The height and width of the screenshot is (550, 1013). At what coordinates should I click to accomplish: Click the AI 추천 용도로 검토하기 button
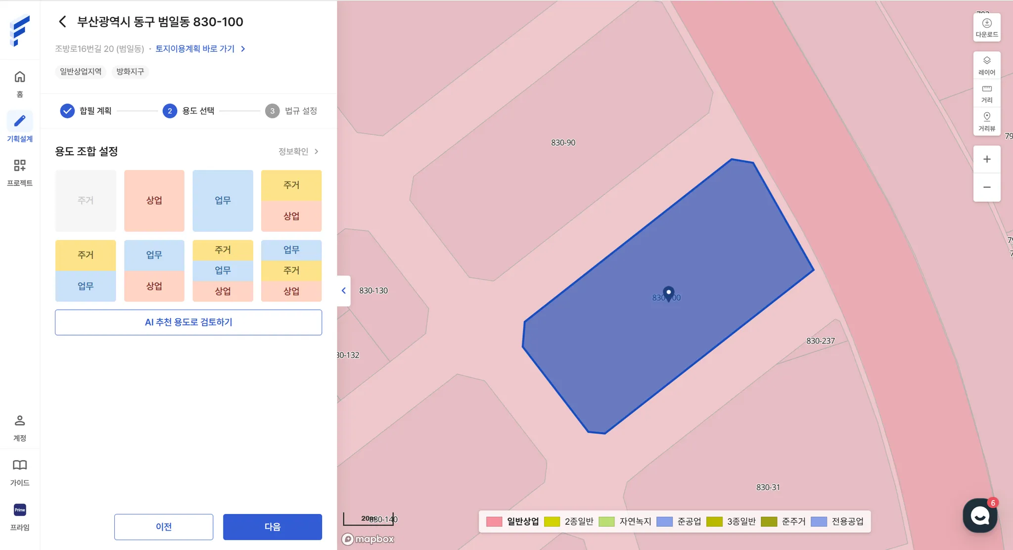pos(188,322)
